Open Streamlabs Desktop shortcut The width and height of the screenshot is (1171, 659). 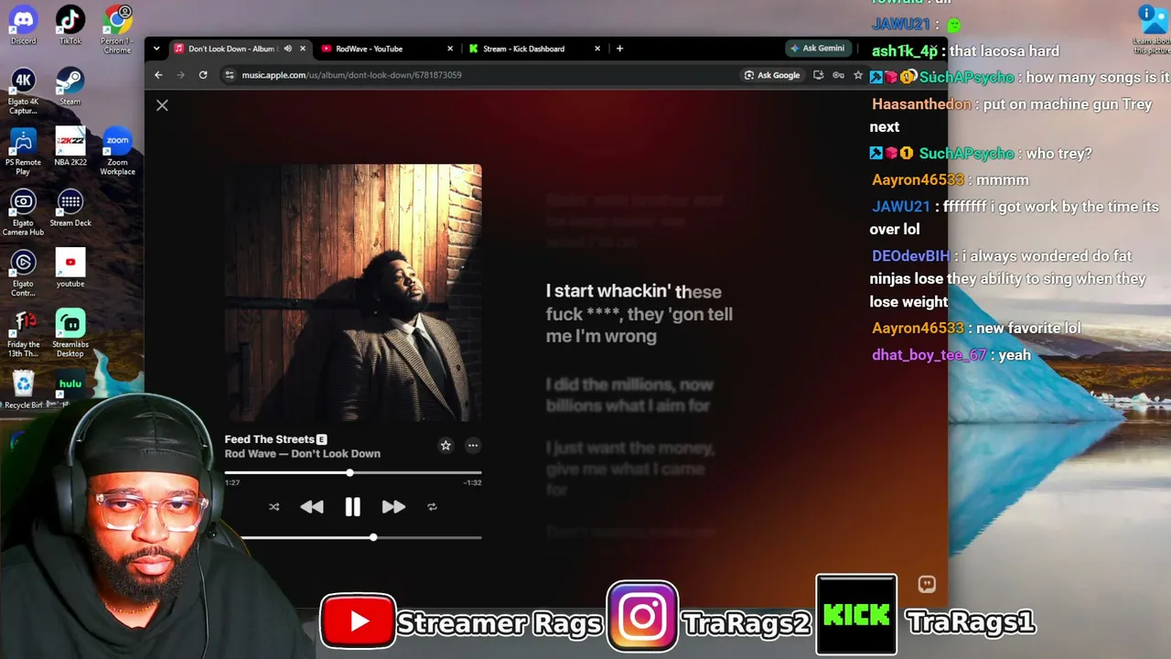tap(70, 334)
